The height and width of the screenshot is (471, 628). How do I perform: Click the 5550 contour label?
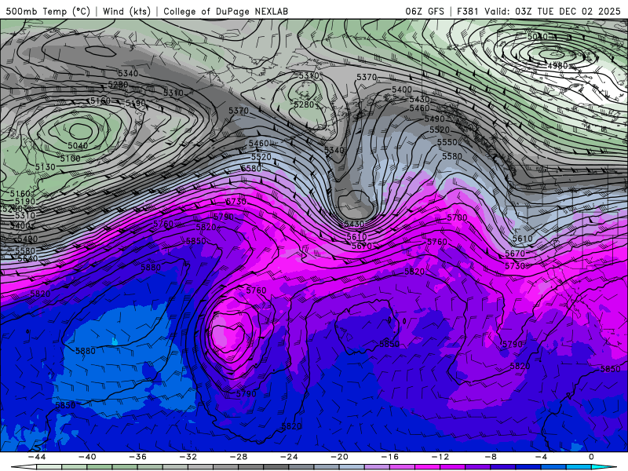point(447,143)
